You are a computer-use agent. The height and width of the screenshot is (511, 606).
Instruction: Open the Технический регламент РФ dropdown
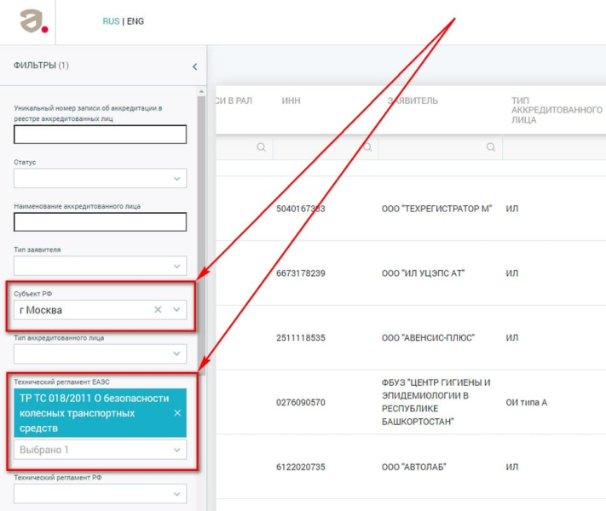(x=176, y=493)
